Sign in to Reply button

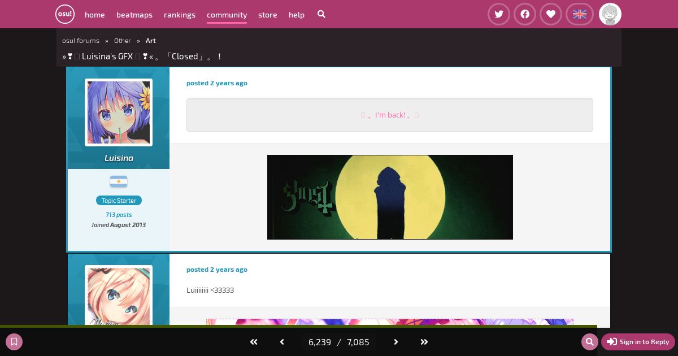[638, 342]
